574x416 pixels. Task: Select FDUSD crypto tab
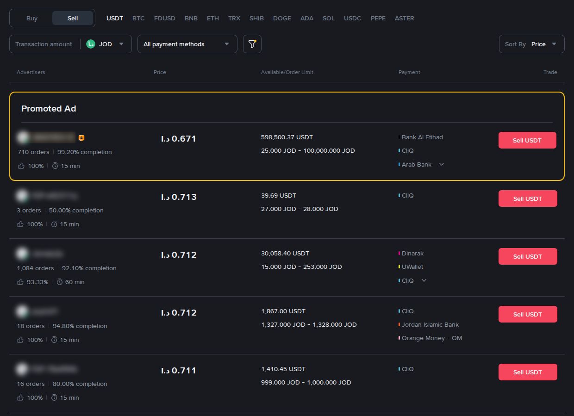click(165, 19)
